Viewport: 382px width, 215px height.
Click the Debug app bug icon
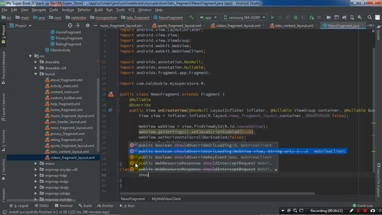(x=295, y=17)
